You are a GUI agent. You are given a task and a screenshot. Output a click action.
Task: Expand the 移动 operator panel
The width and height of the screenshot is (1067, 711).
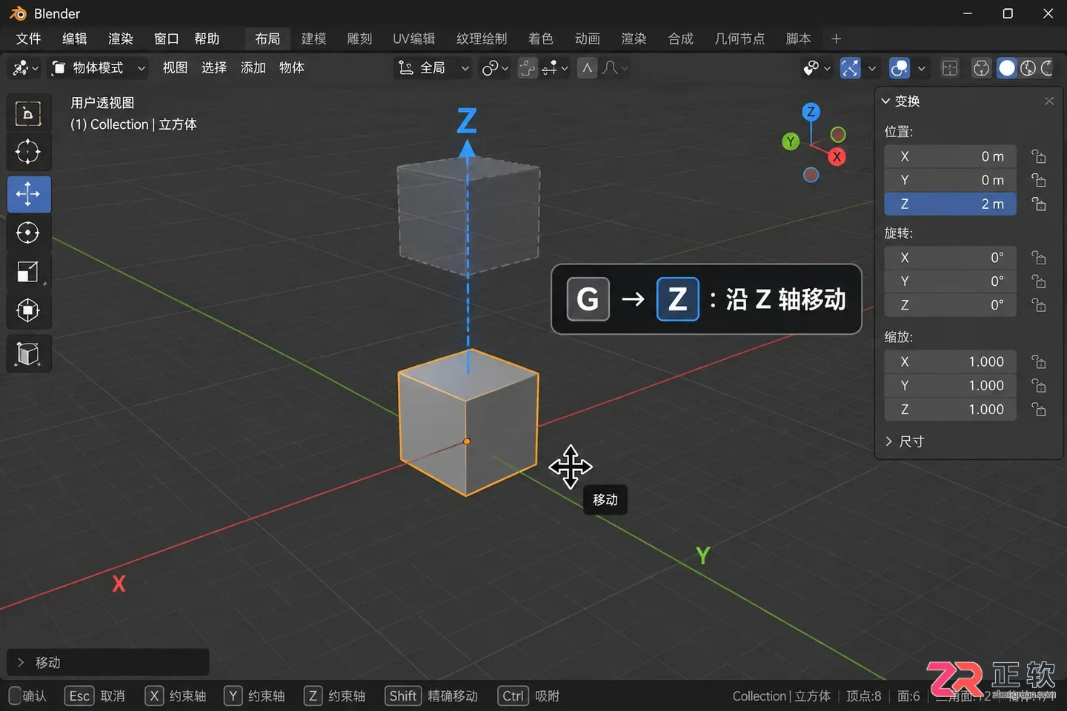[x=108, y=662]
